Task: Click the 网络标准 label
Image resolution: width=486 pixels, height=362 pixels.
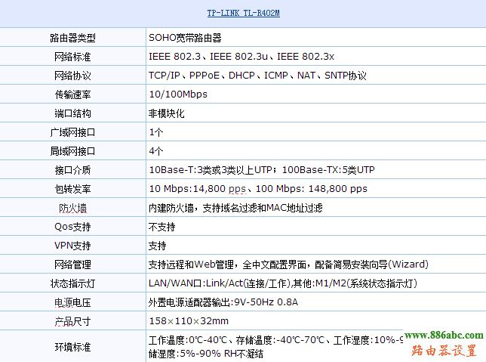Action: (73, 57)
